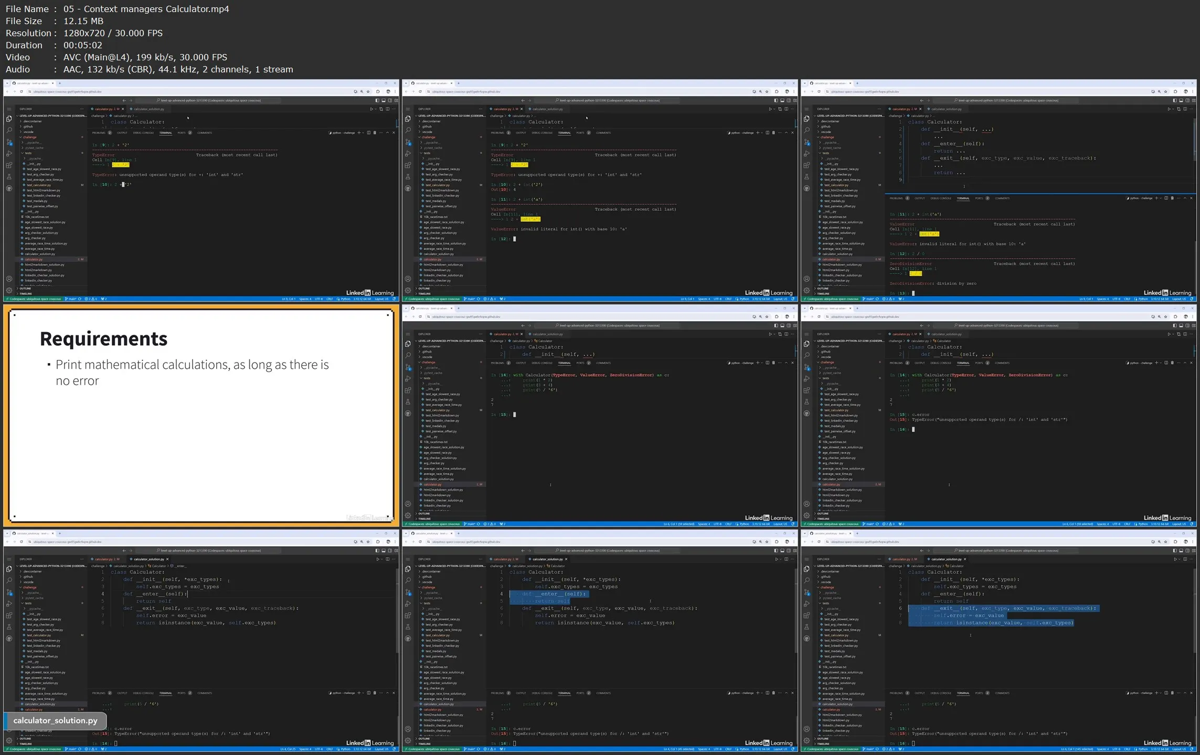Viewport: 1200px width, 755px height.
Task: In the first frame, click Codespaces remote status button
Action: [33, 299]
